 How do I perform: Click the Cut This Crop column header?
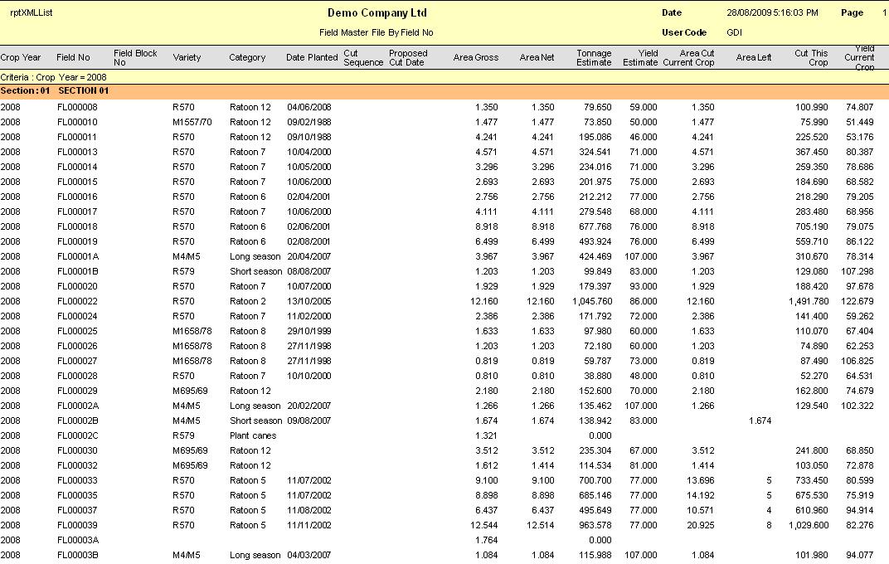click(811, 57)
